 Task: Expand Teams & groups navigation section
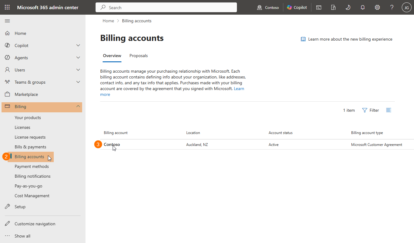coord(78,82)
